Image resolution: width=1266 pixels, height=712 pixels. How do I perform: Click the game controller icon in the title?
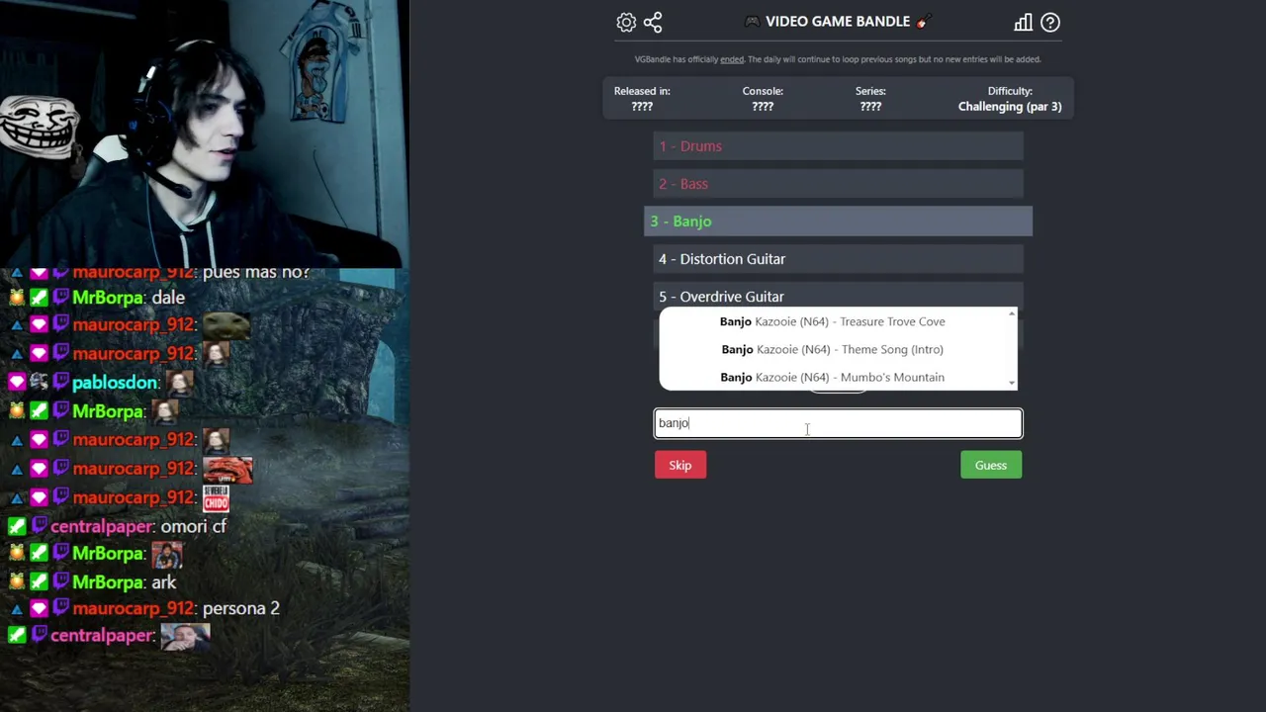click(x=753, y=22)
